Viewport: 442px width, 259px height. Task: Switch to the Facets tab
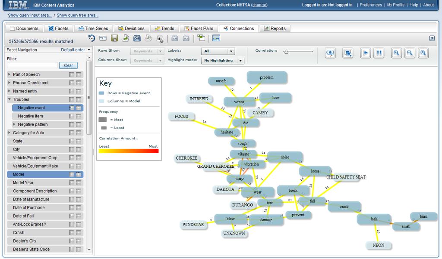pyautogui.click(x=58, y=28)
